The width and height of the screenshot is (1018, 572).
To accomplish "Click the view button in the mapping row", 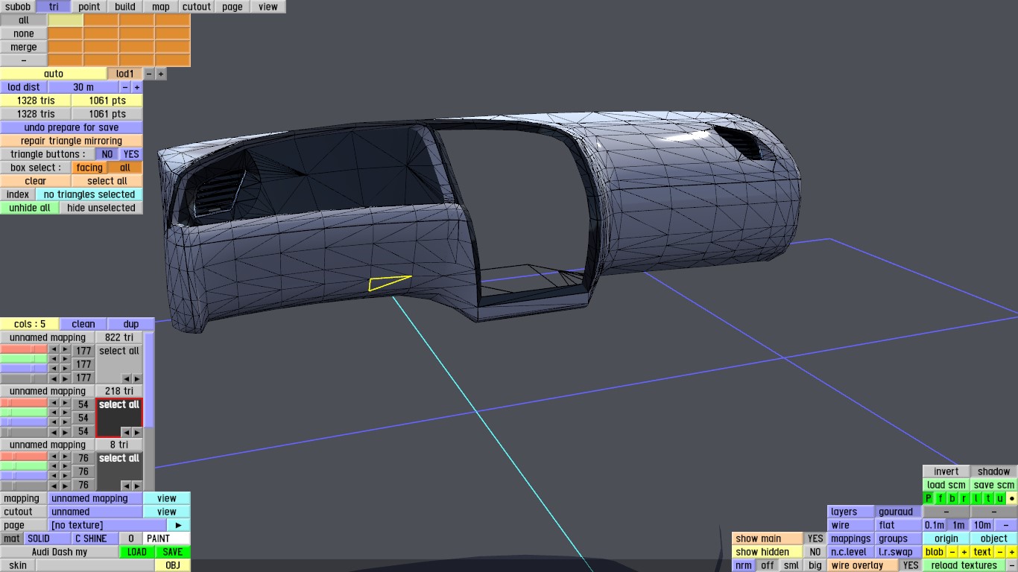I will pos(167,498).
